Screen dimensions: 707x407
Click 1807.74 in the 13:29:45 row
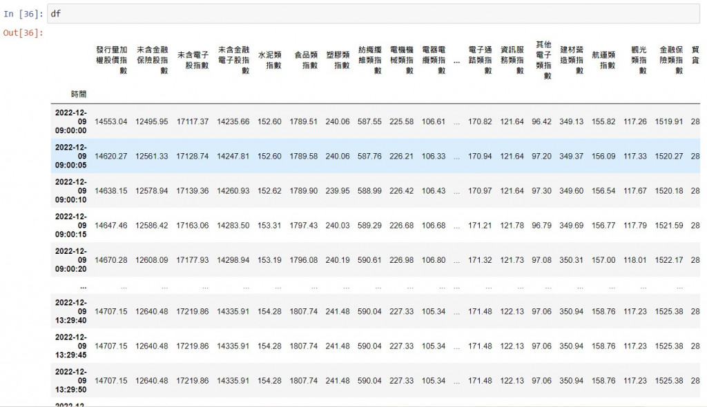304,346
